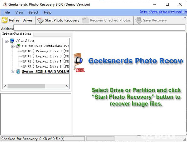Viewport: 187px width, 142px height.
Task: Click the Refresh Drives button label
Action: (21, 20)
